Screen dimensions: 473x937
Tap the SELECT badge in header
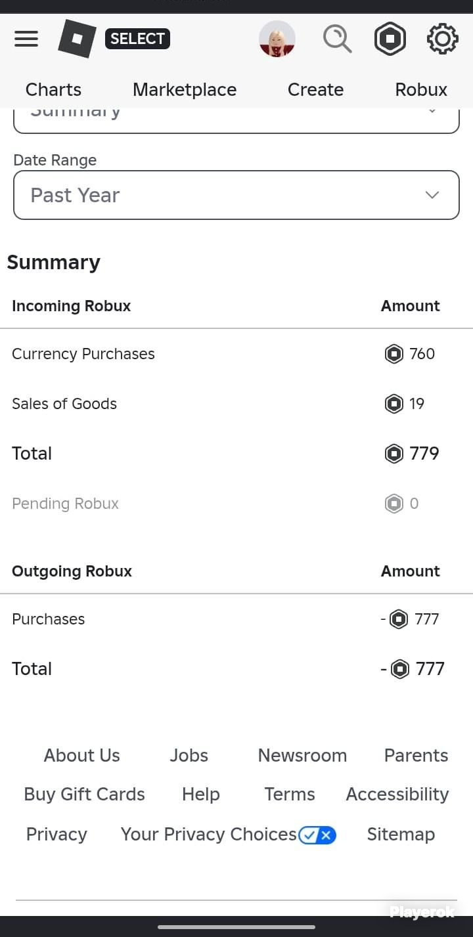(137, 39)
